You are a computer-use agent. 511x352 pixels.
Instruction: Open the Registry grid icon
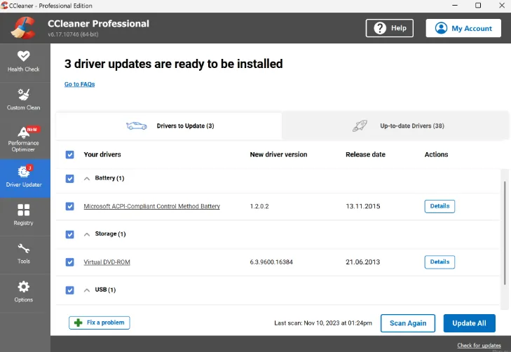23,210
